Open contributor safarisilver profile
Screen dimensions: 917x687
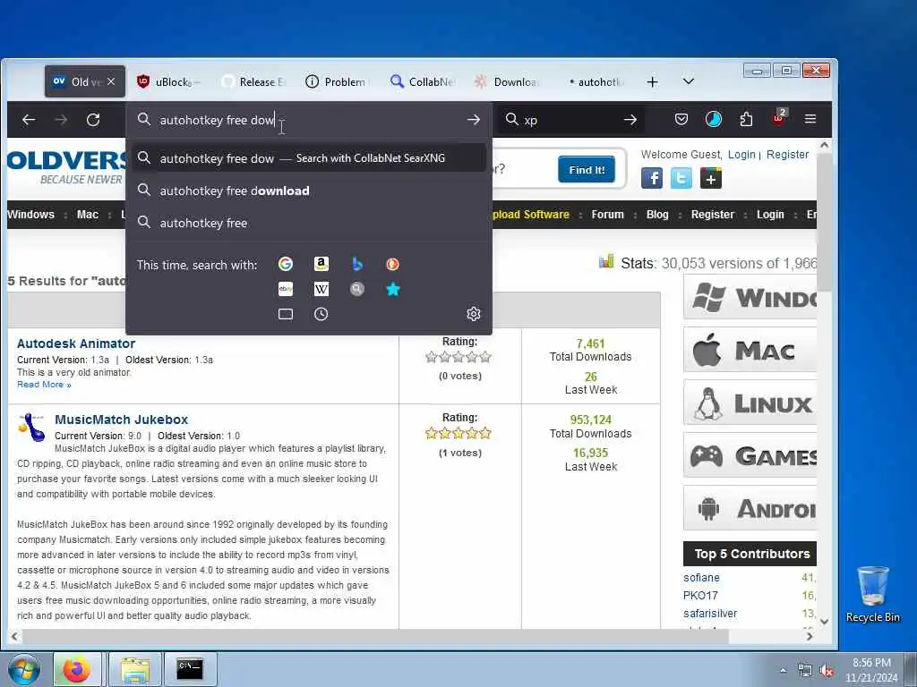click(710, 614)
